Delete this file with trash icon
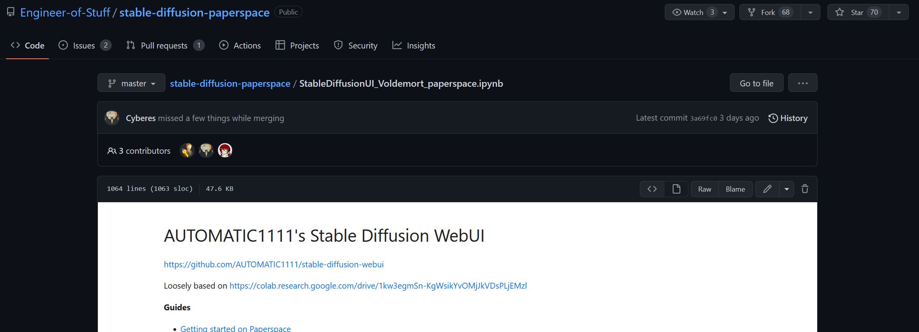This screenshot has height=332, width=919. tap(805, 189)
